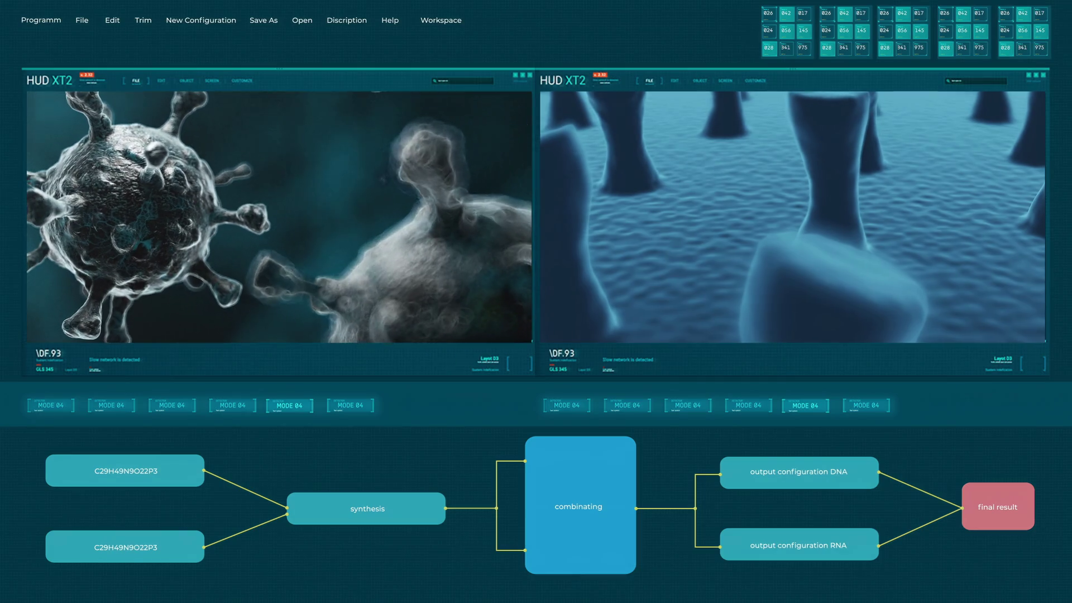
Task: Toggle highlighted MODE 04 under the left viewer
Action: [x=289, y=406]
